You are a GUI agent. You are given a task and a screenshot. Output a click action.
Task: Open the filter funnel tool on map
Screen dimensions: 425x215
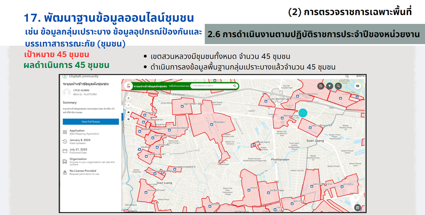[330, 86]
